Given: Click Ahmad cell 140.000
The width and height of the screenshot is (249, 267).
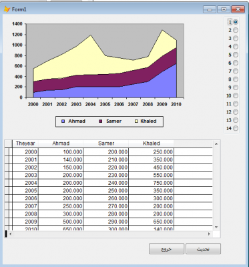Looking at the screenshot, I should pos(61,160).
